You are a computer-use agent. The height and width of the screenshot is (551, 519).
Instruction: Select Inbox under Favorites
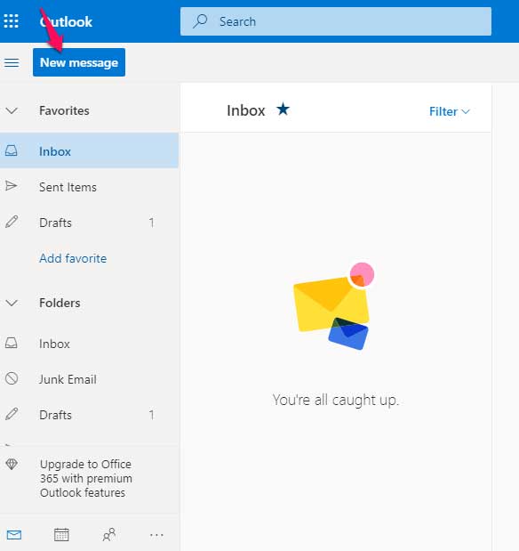89,150
